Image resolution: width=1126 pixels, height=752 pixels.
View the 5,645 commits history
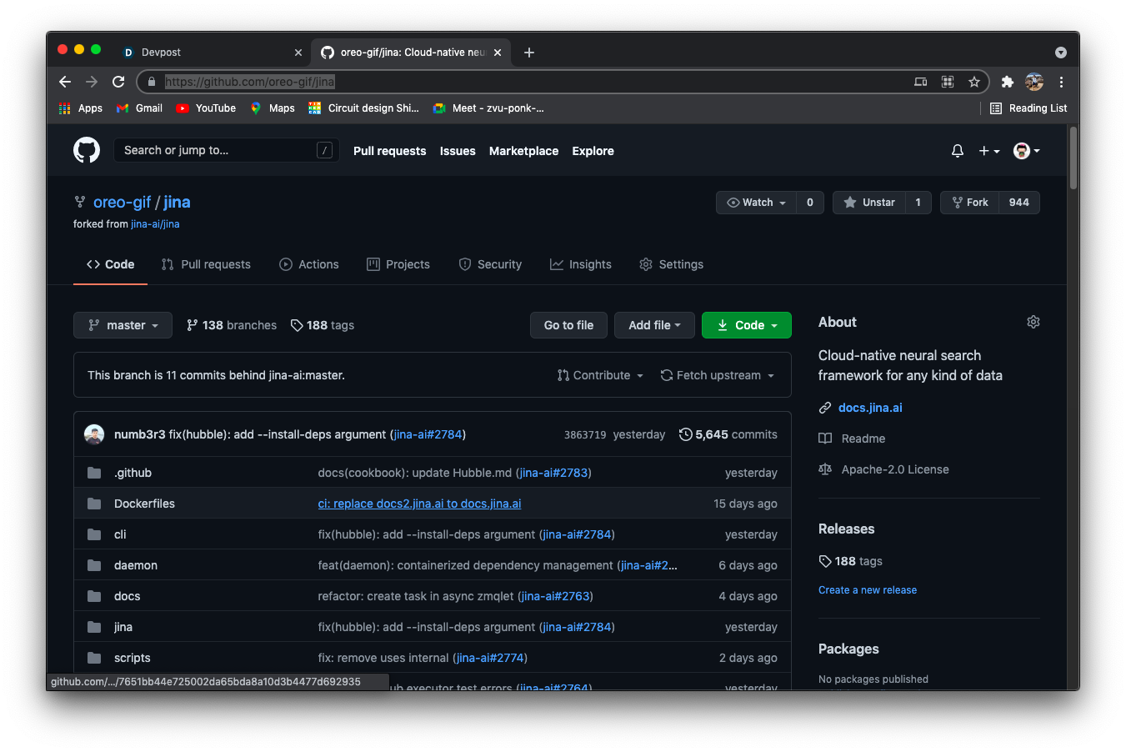coord(728,434)
